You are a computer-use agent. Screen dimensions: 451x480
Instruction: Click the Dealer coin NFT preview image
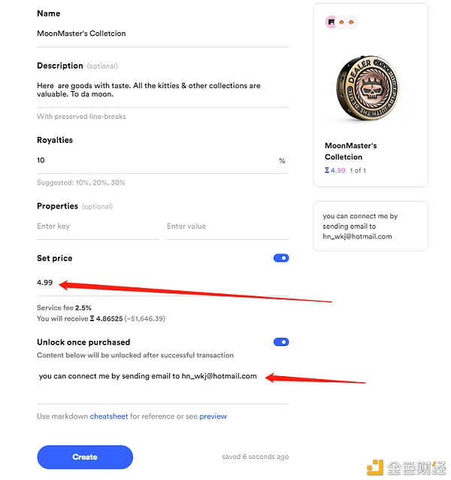point(368,88)
